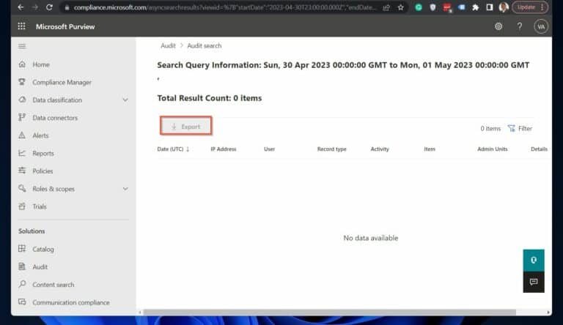Open Data connectors
Image resolution: width=563 pixels, height=325 pixels.
[x=55, y=118]
